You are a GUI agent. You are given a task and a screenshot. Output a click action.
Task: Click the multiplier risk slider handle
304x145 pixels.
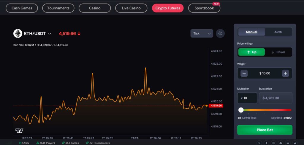pyautogui.click(x=241, y=110)
